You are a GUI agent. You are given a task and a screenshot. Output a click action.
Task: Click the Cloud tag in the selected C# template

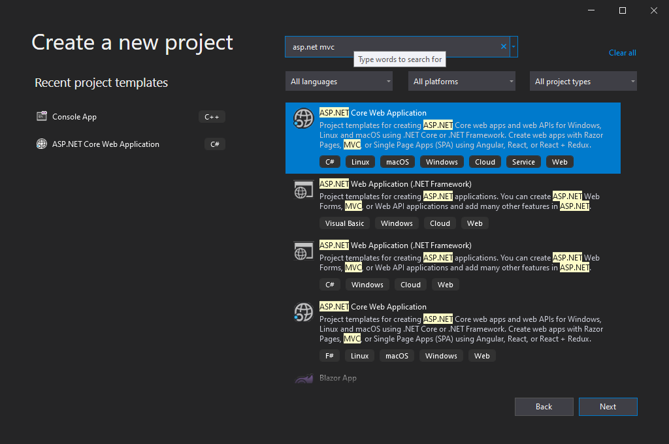485,162
